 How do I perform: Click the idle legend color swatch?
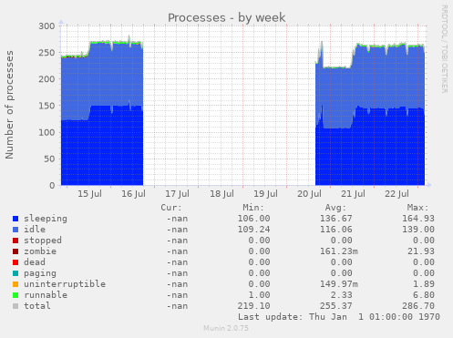coord(15,230)
